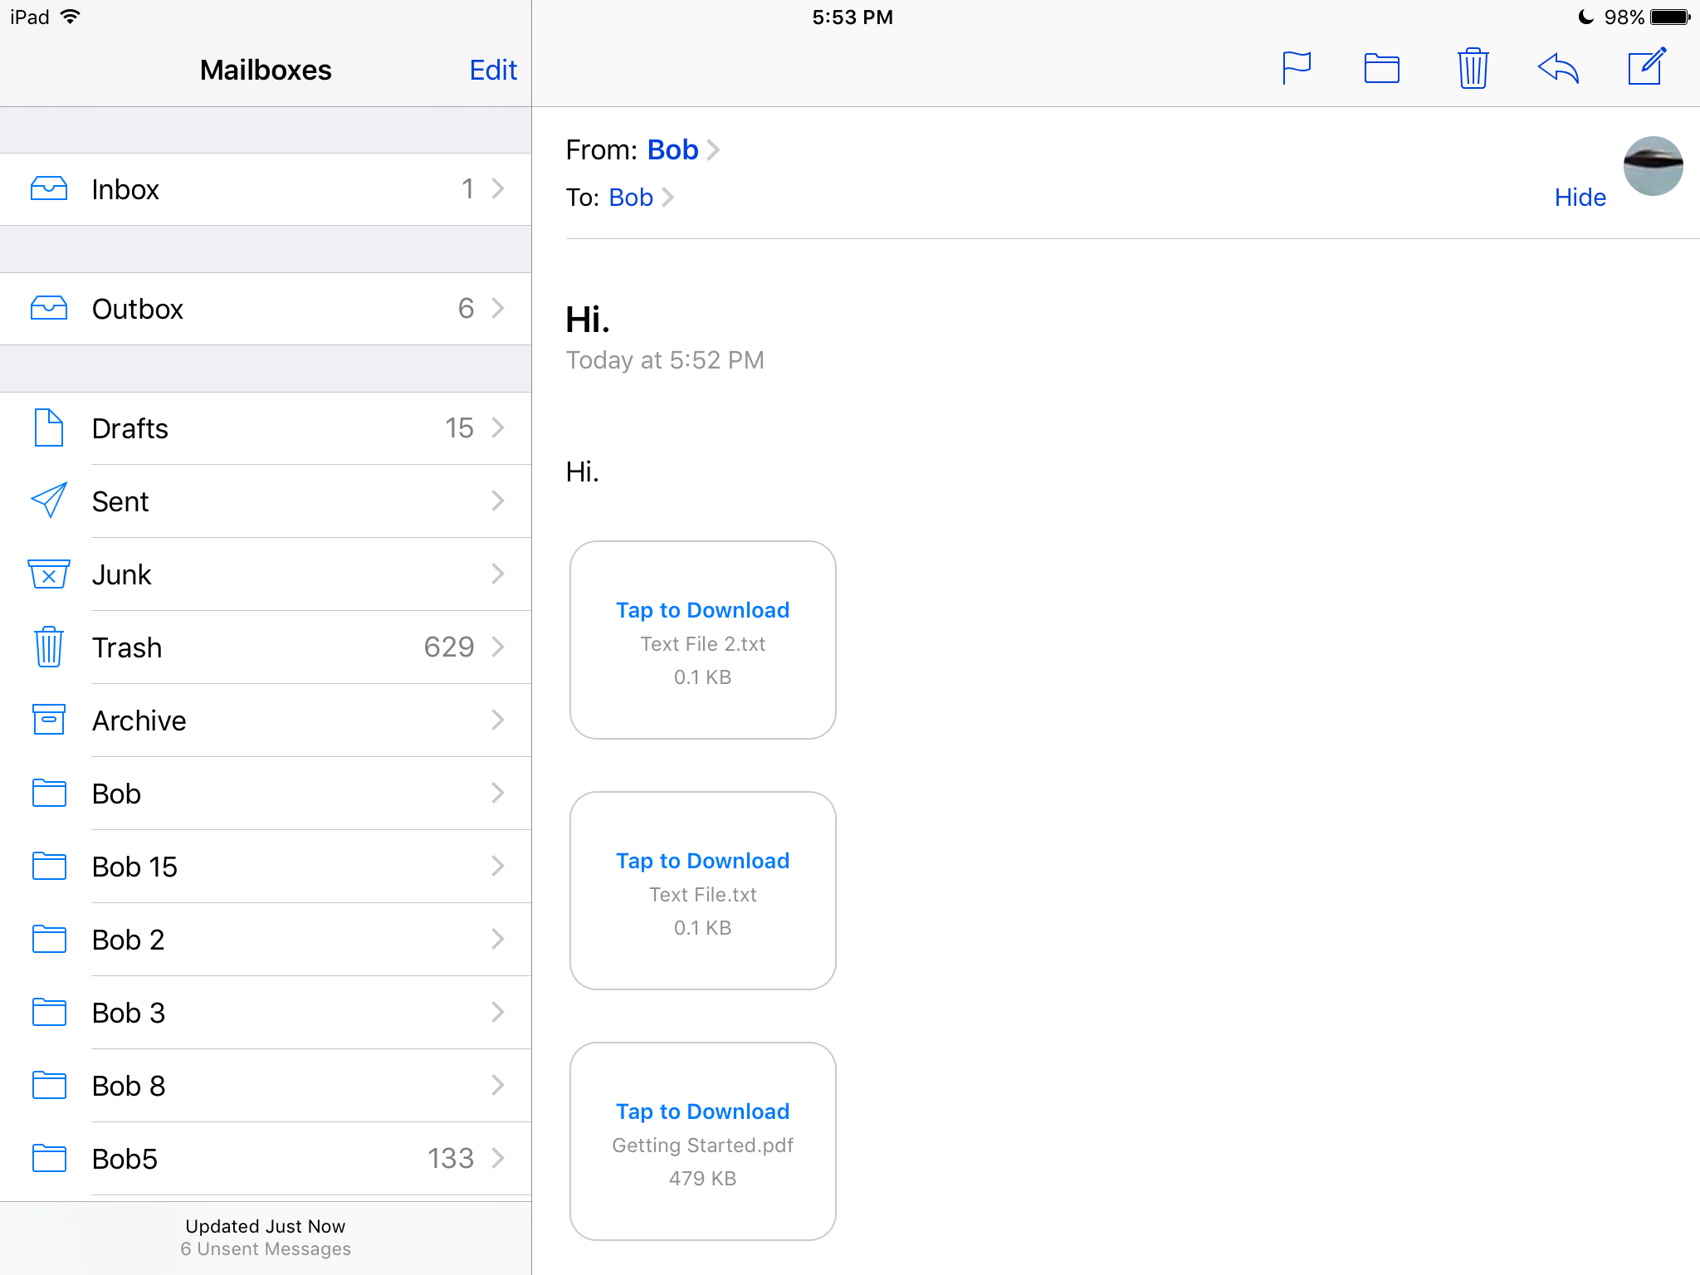Expand sender Bob's contact details in the From field
The height and width of the screenshot is (1275, 1700).
pos(673,150)
